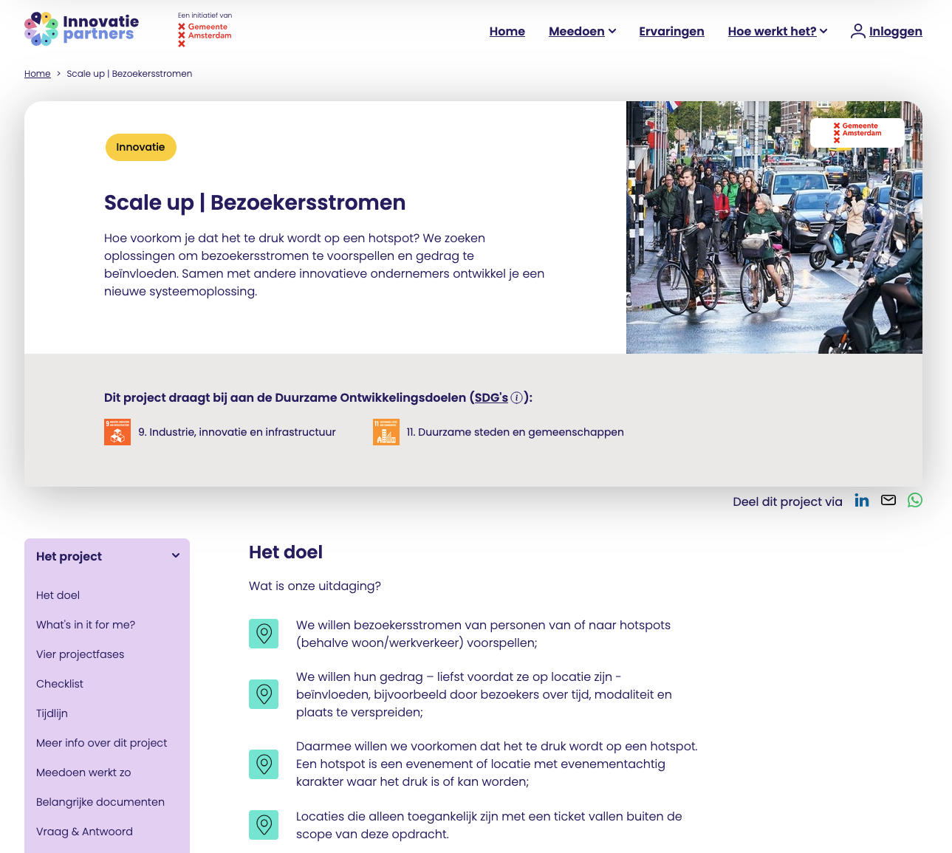Open the Home breadcrumb link
The width and height of the screenshot is (952, 853).
pyautogui.click(x=38, y=74)
